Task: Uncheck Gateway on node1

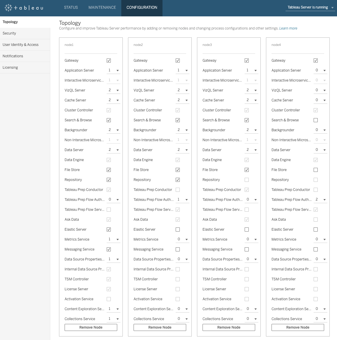Action: [109, 61]
